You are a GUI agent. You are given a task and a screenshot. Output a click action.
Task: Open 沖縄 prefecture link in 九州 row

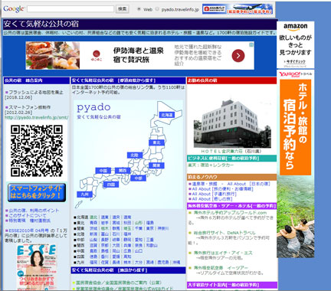click(176, 262)
